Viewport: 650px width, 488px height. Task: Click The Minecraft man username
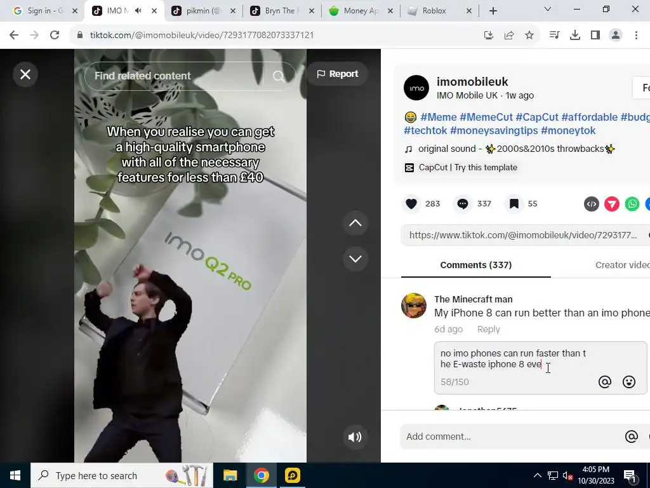tap(474, 299)
